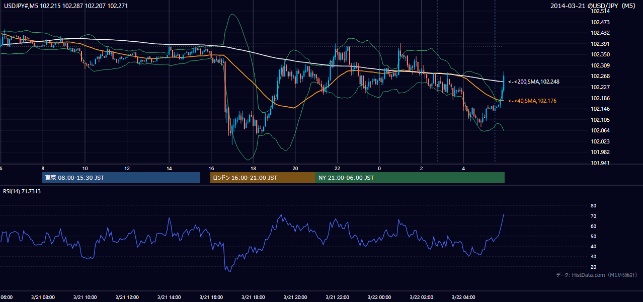Click RSI axis level 70

pos(593,216)
